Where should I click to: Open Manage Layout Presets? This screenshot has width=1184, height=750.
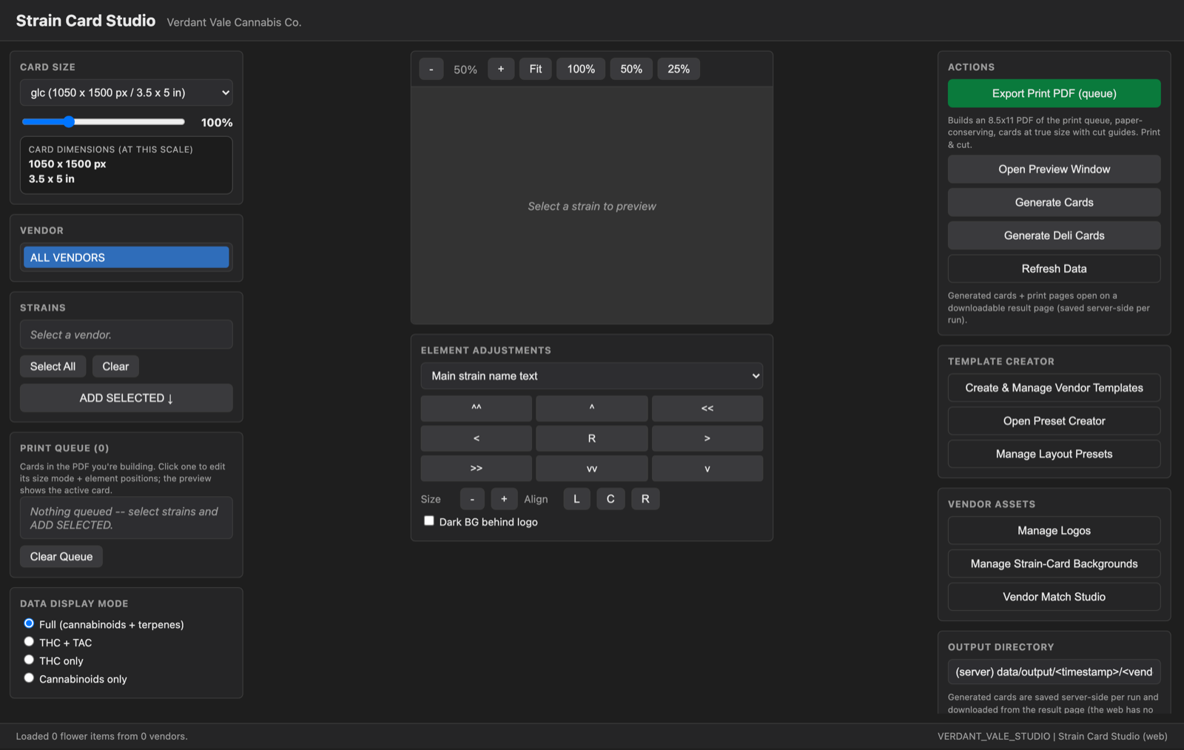click(1054, 454)
